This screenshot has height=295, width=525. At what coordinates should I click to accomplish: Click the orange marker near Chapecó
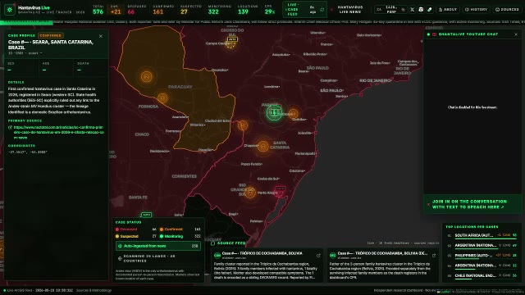tap(263, 146)
